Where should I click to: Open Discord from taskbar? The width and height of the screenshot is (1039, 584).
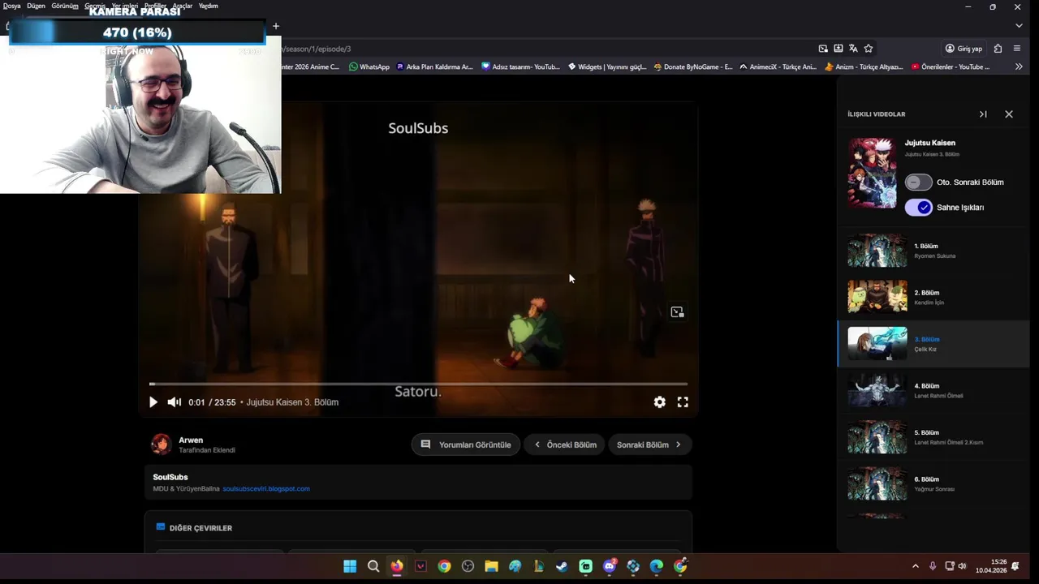pos(610,566)
